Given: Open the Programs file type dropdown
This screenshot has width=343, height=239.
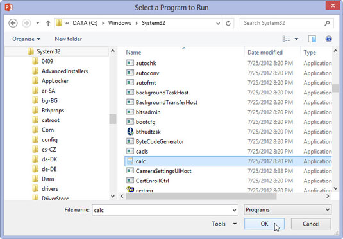Looking at the screenshot, I should pyautogui.click(x=287, y=210).
